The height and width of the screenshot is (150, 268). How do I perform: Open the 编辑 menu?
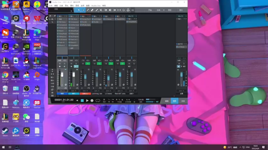[56, 6]
